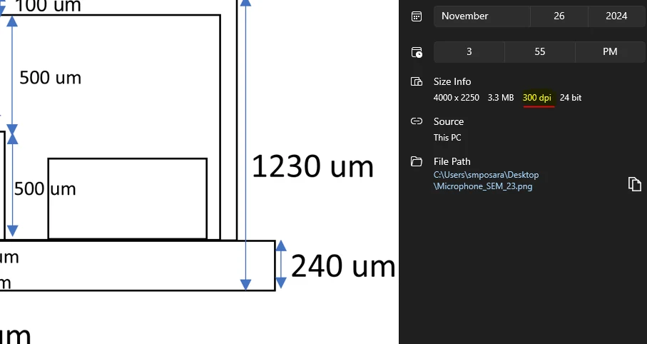Click the Source link icon

click(x=417, y=121)
